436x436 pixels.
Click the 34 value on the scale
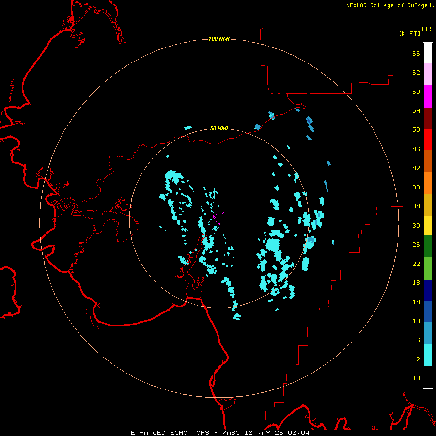416,206
